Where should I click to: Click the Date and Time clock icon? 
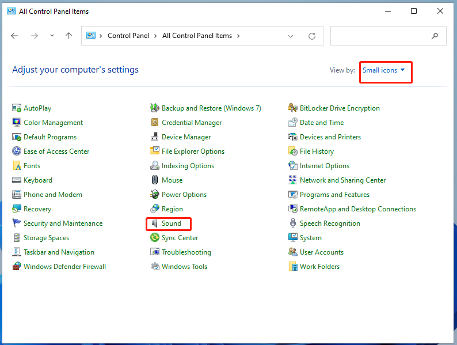pos(293,123)
